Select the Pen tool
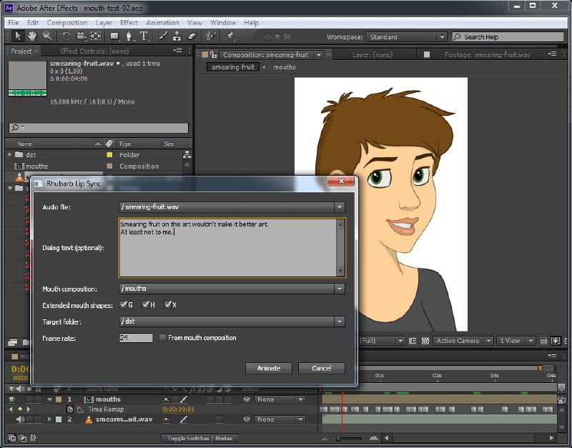The width and height of the screenshot is (572, 448). pyautogui.click(x=129, y=36)
